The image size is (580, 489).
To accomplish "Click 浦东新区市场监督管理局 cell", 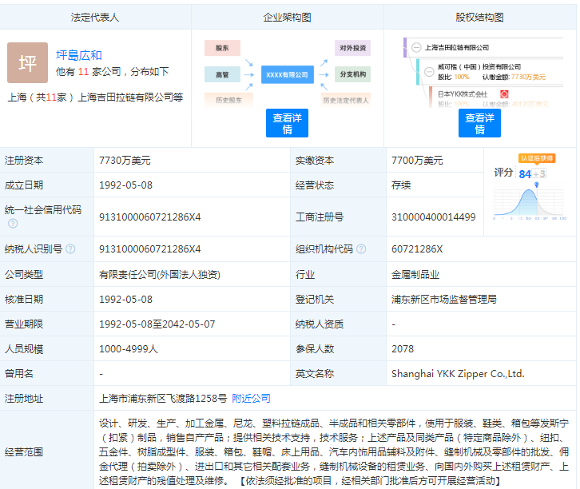I will coord(444,300).
